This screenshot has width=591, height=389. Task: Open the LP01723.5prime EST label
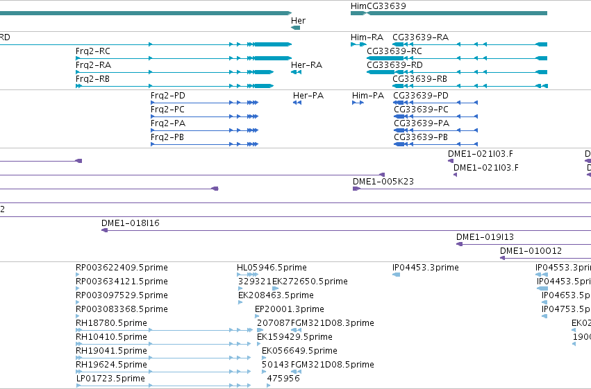coord(110,379)
